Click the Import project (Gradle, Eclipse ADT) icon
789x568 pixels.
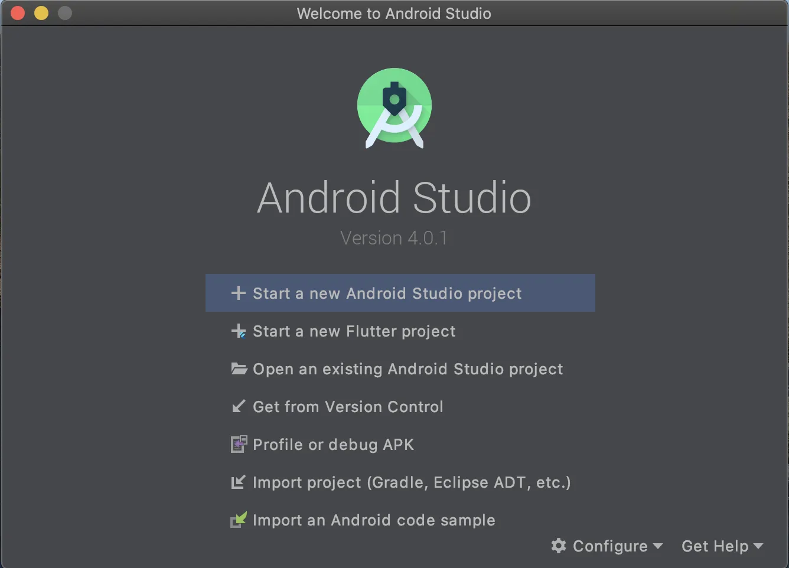coord(238,482)
